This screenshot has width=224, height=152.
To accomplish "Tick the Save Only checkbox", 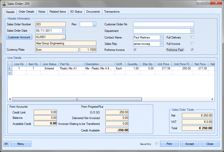I will point(157,144).
